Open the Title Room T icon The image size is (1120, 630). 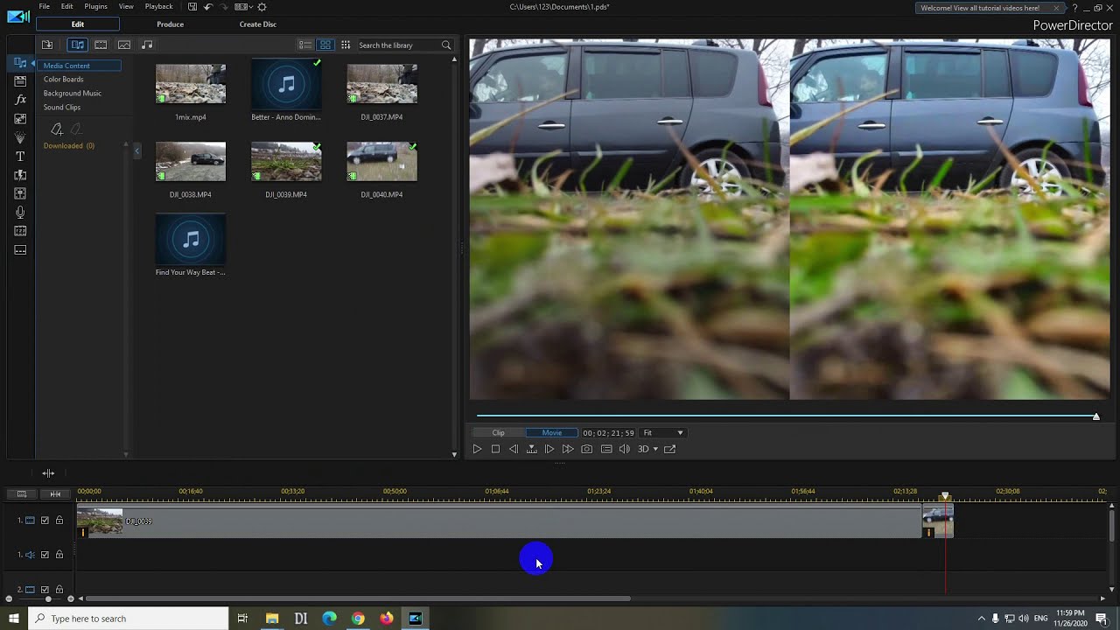coord(20,157)
